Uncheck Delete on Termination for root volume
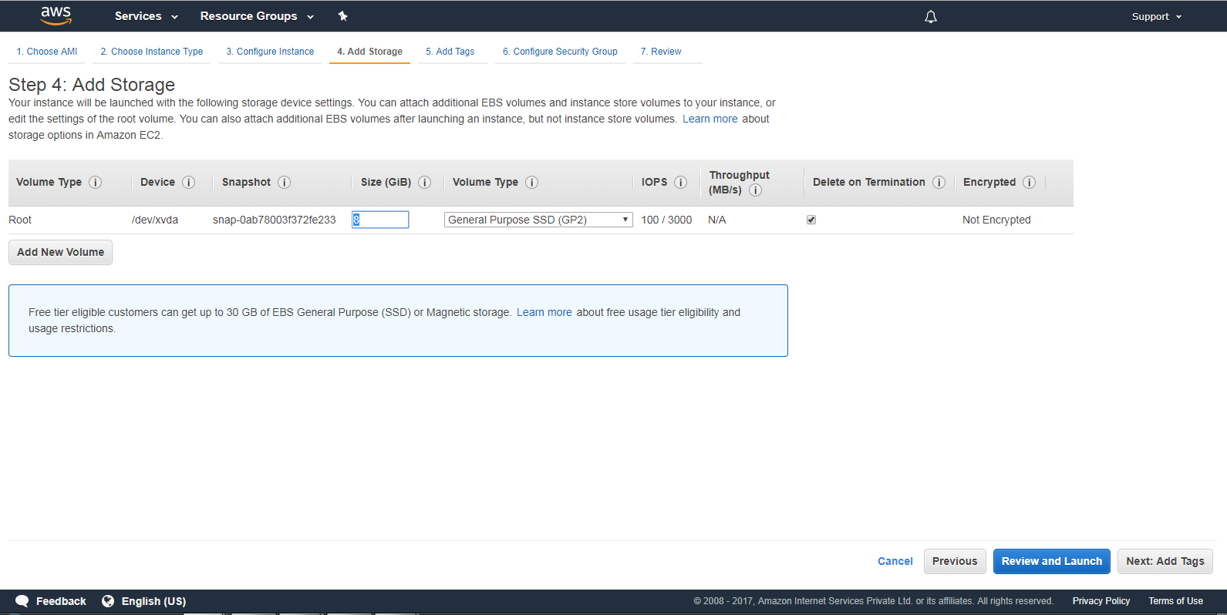This screenshot has width=1227, height=615. [811, 220]
